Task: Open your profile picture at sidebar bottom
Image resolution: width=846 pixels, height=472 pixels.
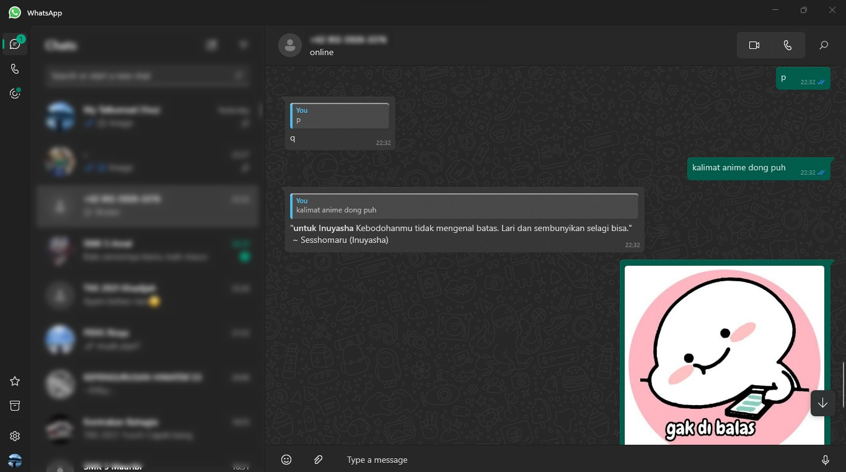Action: click(15, 460)
